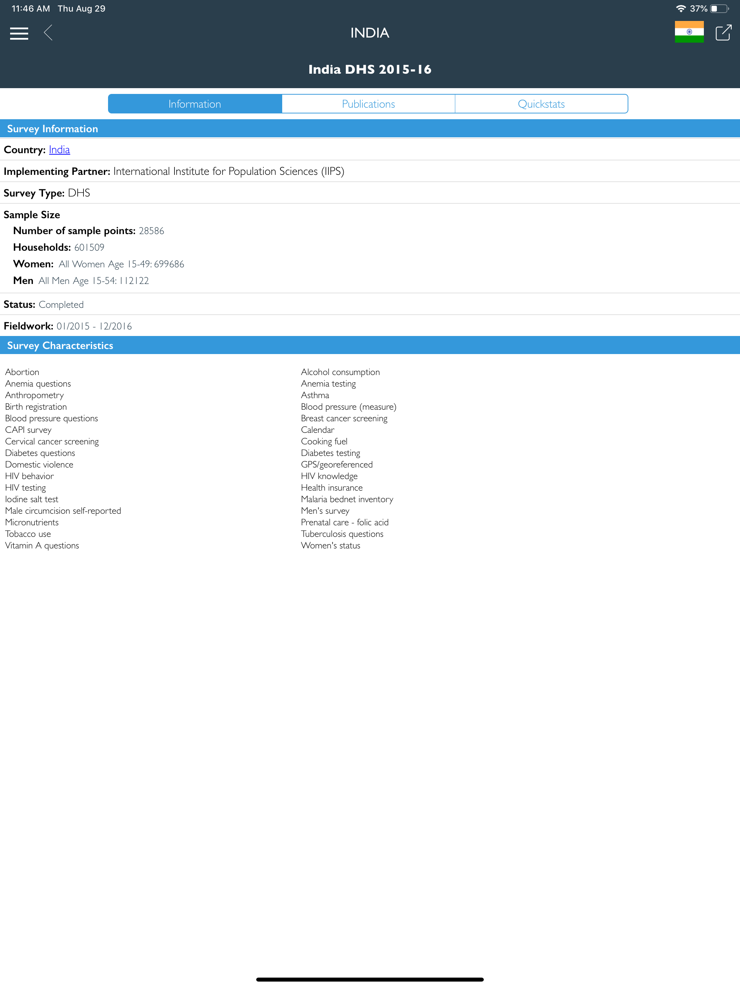Open the India country link
The image size is (740, 987).
click(x=59, y=150)
